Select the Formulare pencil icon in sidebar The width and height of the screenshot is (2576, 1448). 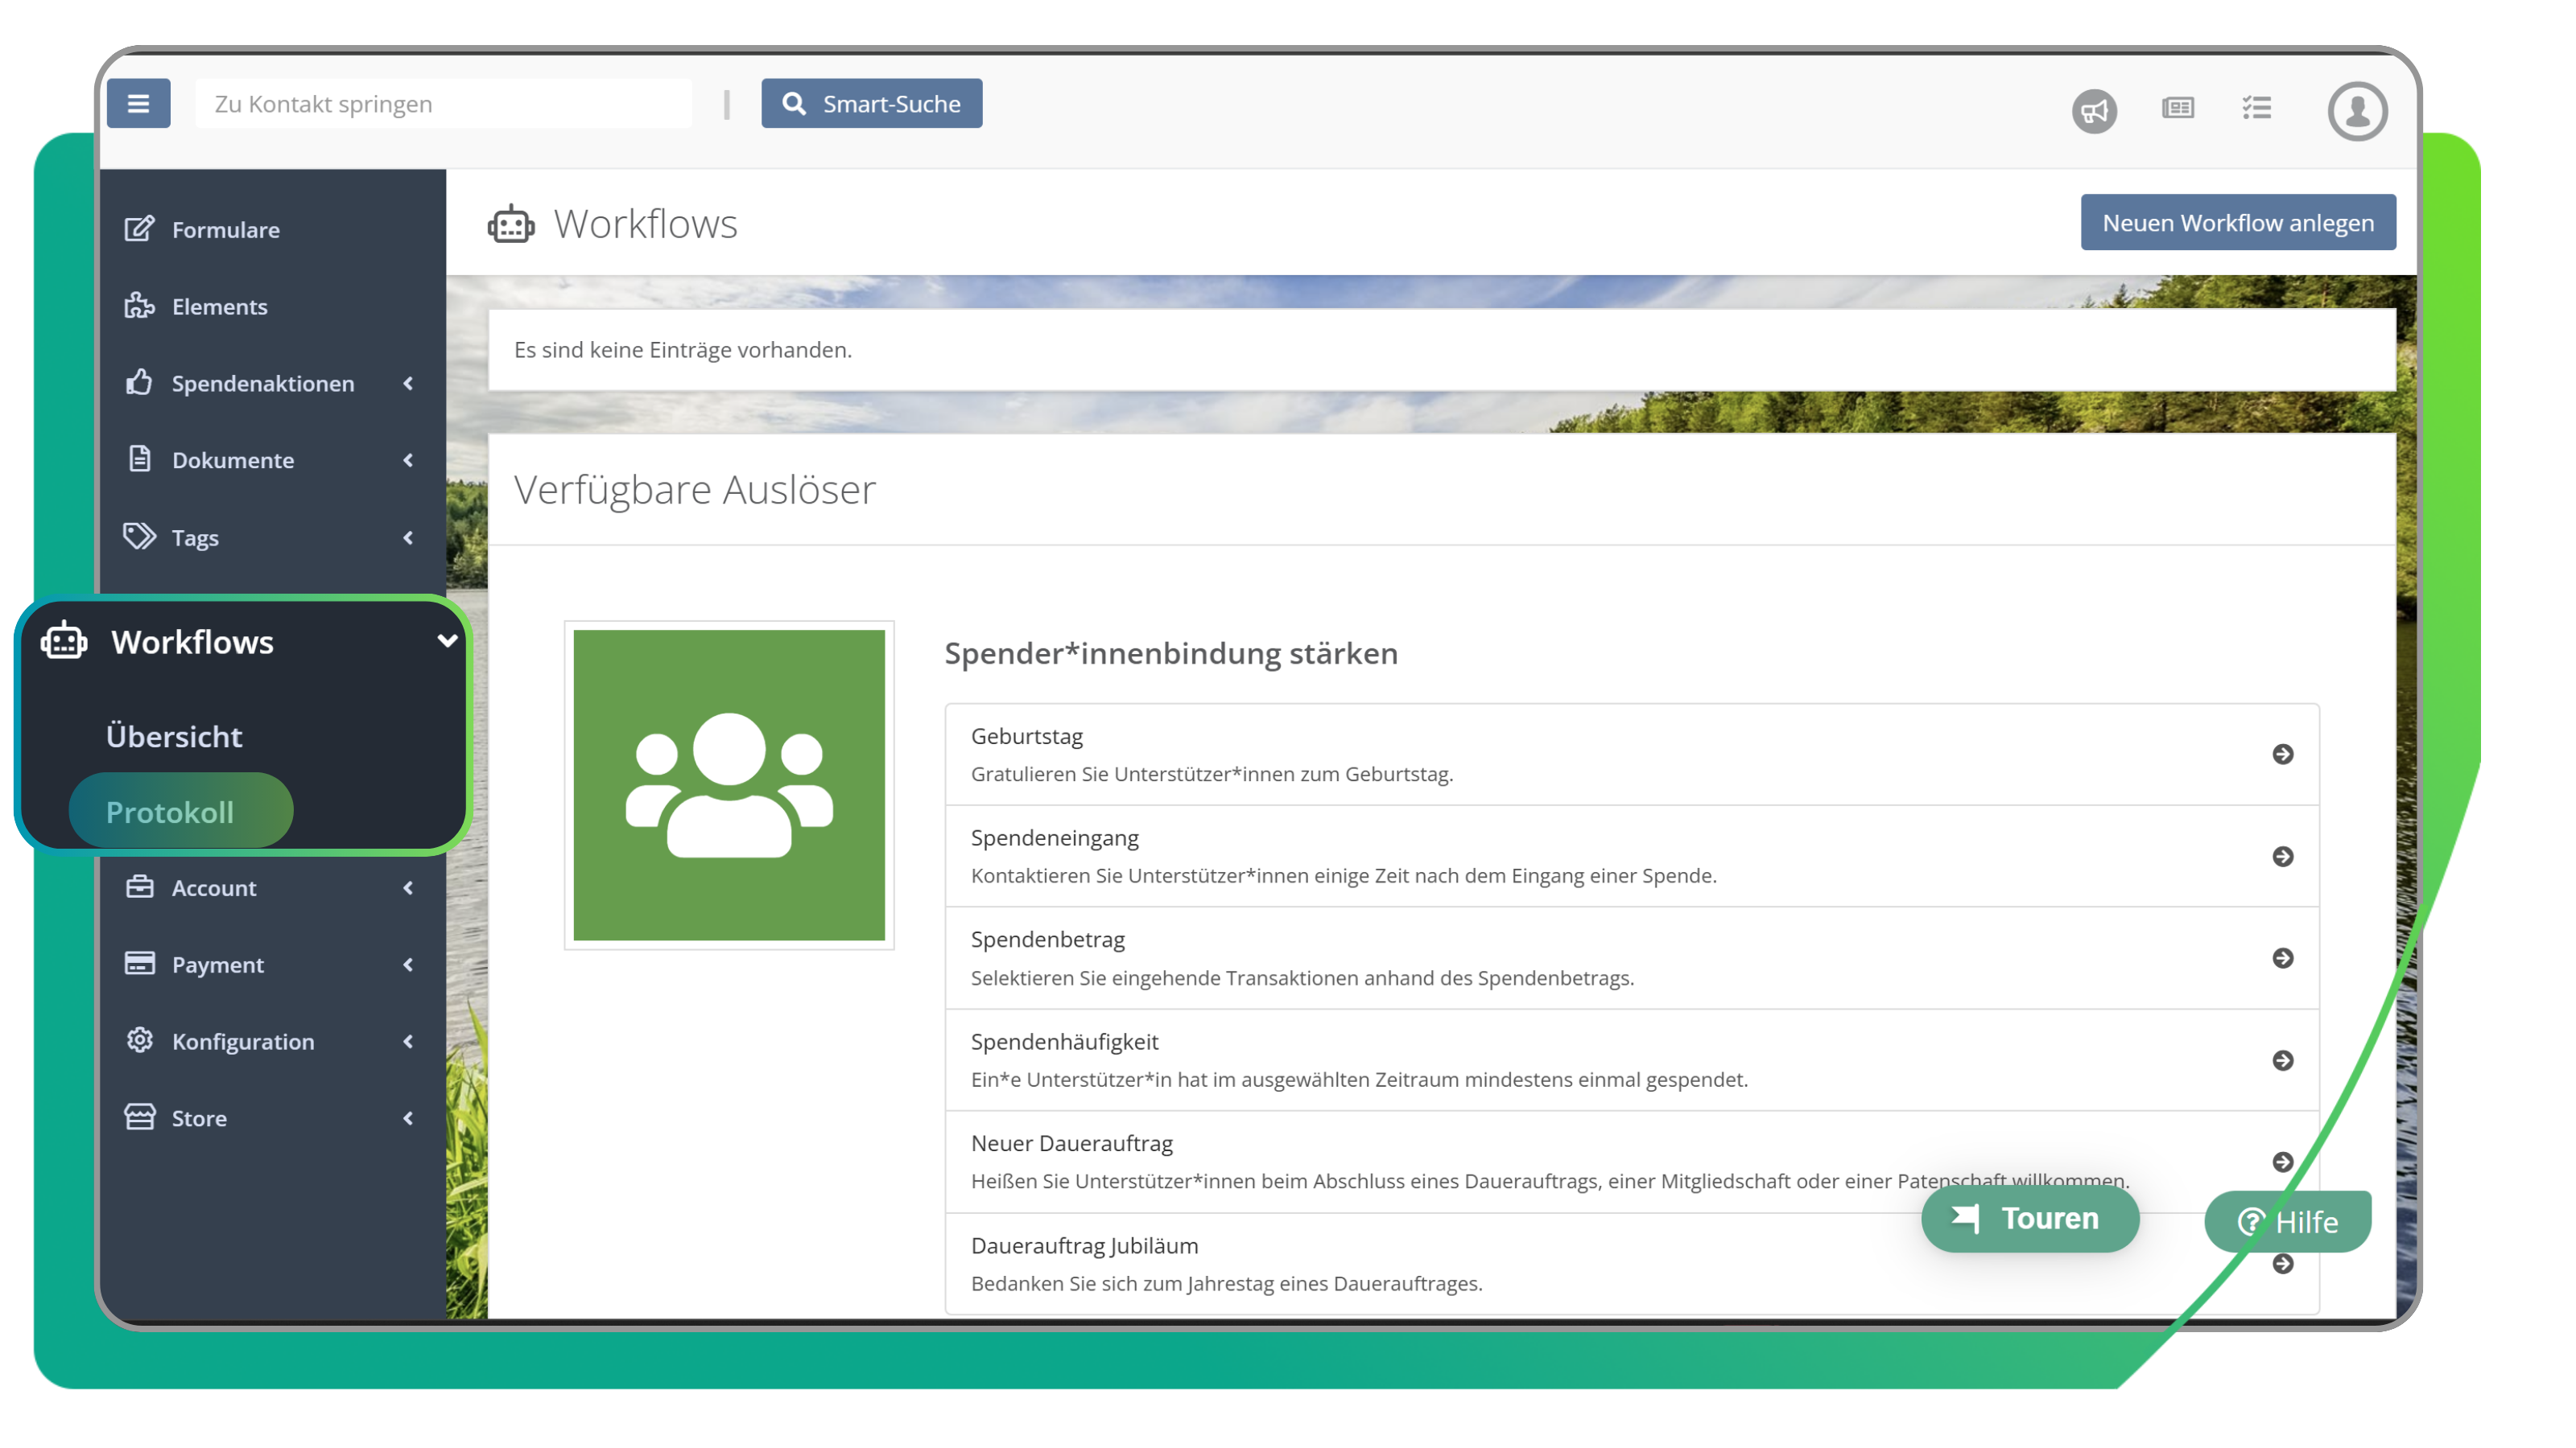pyautogui.click(x=139, y=228)
